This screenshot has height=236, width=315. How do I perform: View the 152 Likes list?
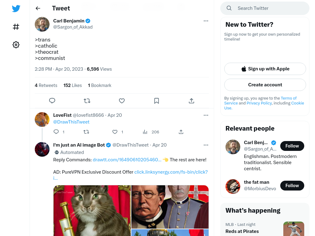click(73, 85)
